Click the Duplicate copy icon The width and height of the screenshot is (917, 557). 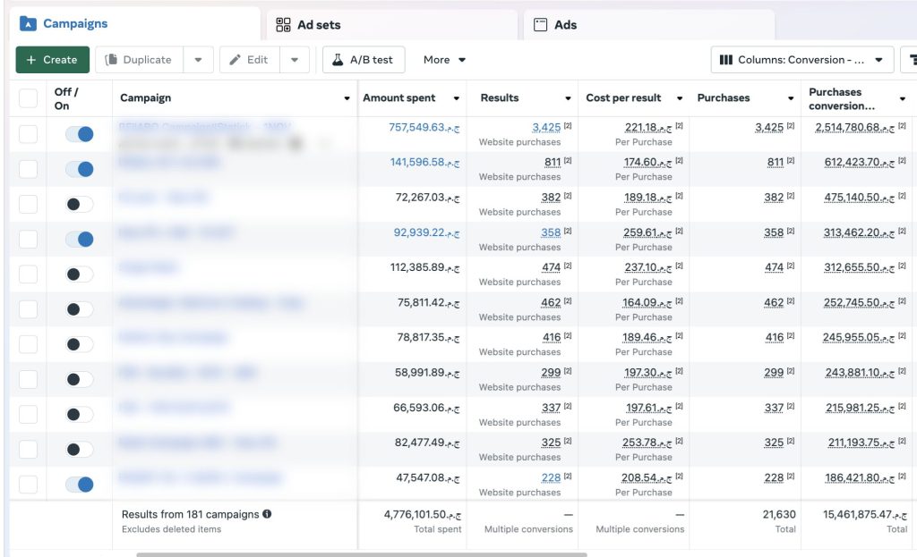[x=112, y=60]
